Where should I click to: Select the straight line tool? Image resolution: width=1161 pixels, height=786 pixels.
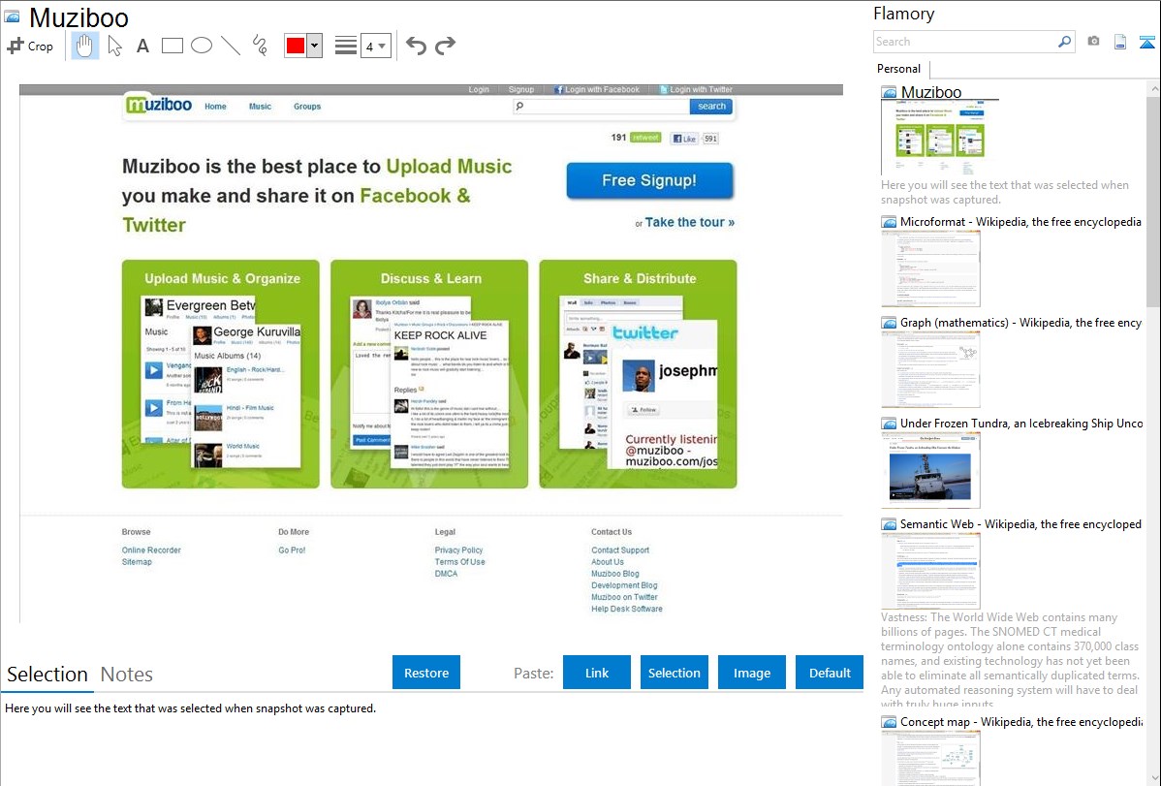tap(231, 46)
